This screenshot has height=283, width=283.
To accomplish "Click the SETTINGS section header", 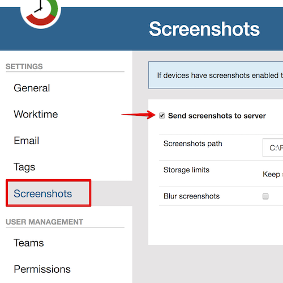I will [x=24, y=66].
